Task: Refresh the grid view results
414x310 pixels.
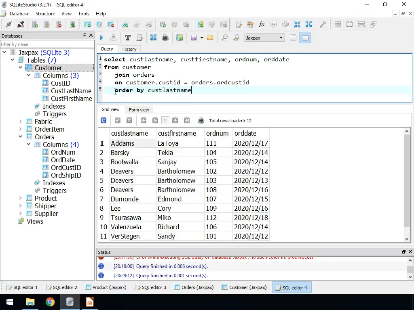Action: click(x=104, y=120)
